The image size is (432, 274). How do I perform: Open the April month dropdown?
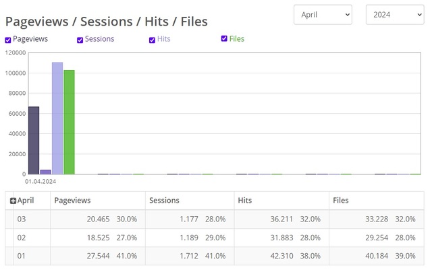tap(323, 14)
